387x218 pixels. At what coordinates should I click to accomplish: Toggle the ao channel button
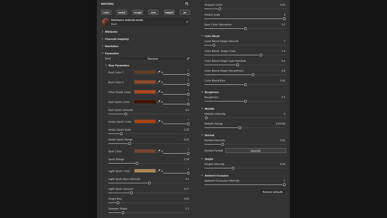[x=185, y=12]
